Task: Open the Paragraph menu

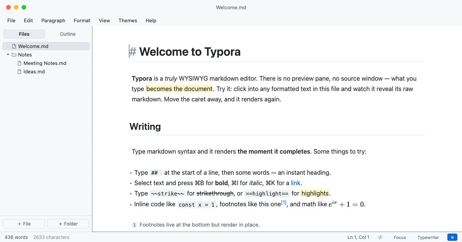Action: (53, 20)
